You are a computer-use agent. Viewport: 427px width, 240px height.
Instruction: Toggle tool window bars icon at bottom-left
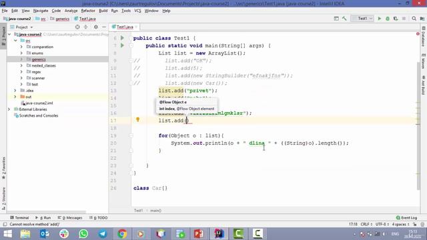(x=5, y=225)
